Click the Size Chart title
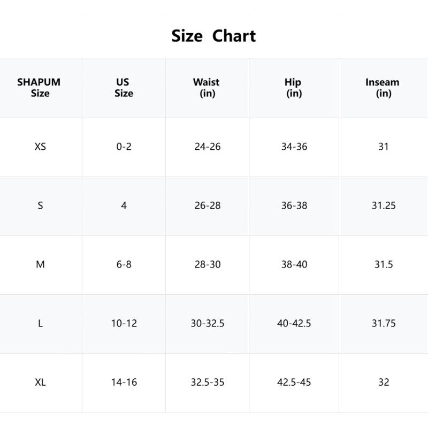This screenshot has width=428, height=428. click(x=213, y=36)
